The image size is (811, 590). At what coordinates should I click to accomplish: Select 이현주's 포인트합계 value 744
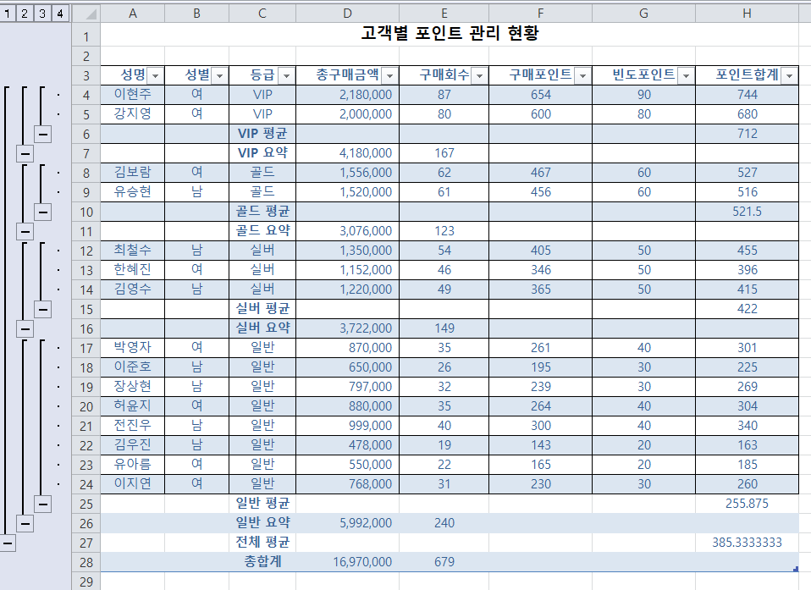747,95
